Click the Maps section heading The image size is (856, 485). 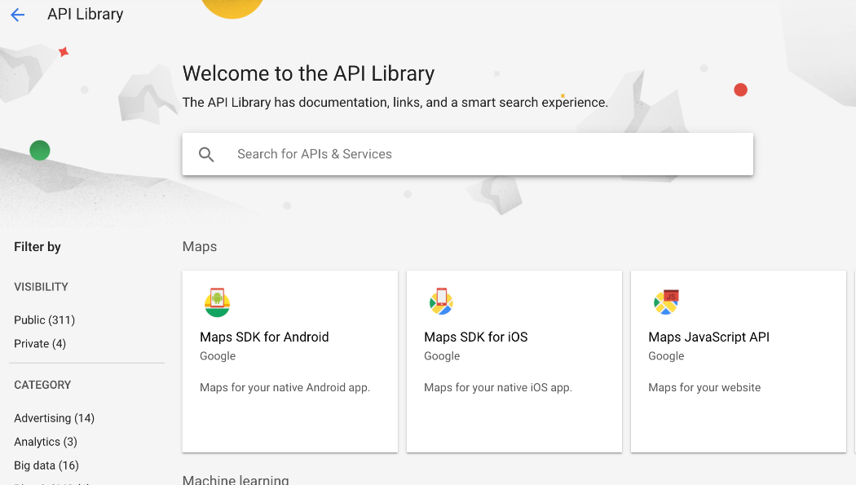(x=199, y=246)
